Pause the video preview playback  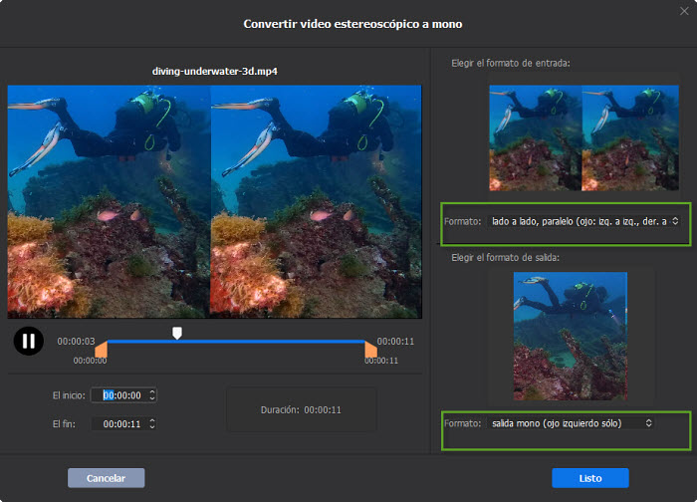point(28,342)
